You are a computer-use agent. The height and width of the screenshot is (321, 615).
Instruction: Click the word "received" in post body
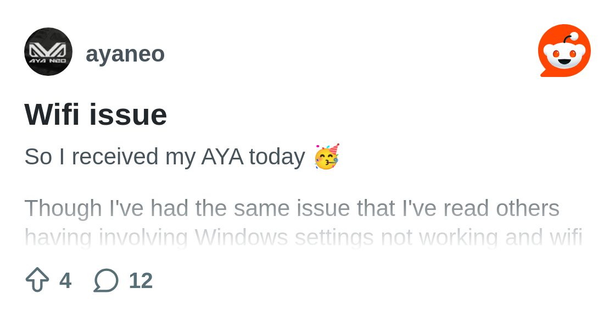pos(115,157)
